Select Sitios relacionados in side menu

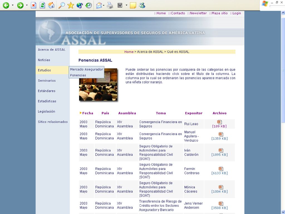pyautogui.click(x=53, y=122)
